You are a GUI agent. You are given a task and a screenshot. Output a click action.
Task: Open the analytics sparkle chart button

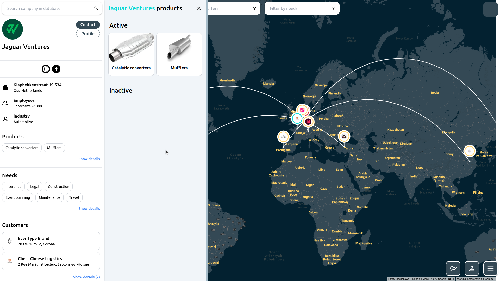point(453,269)
